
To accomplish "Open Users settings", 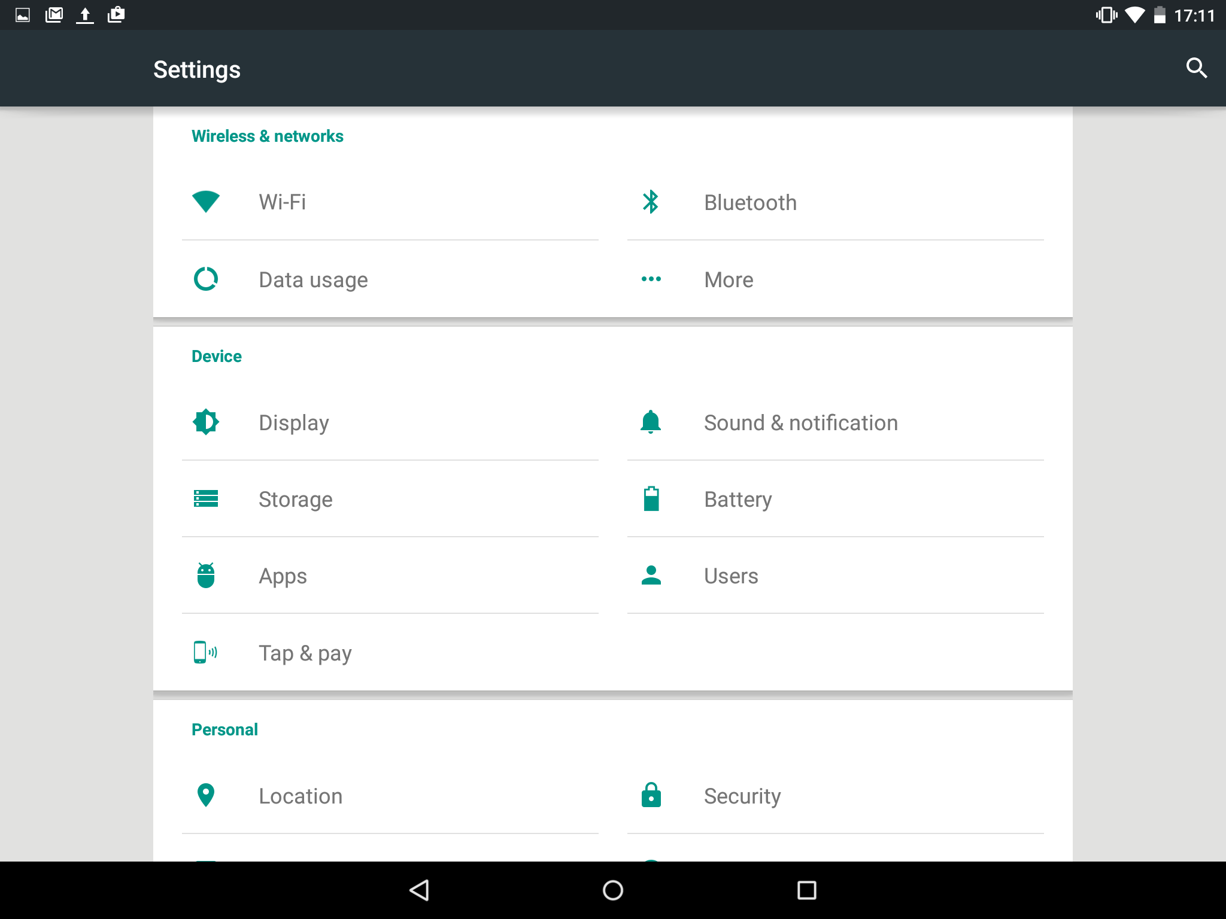I will (836, 576).
